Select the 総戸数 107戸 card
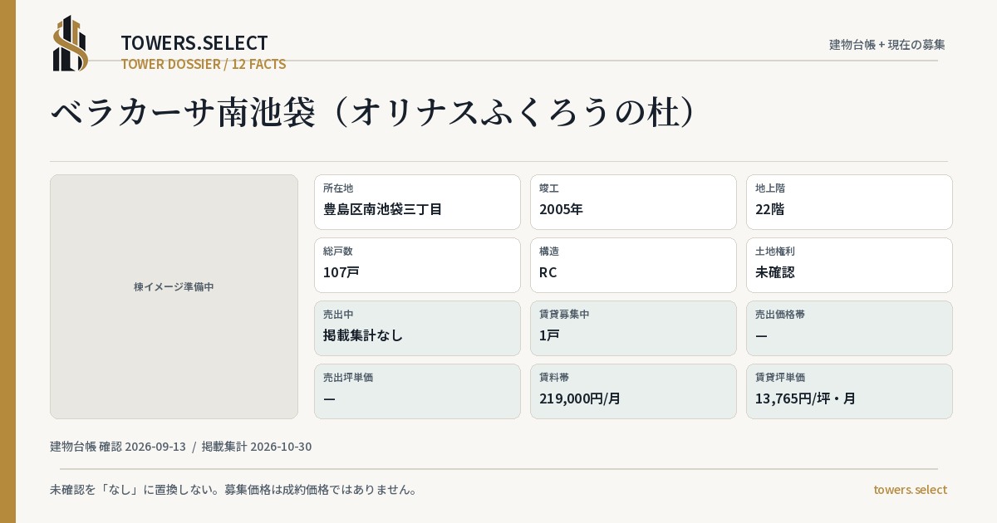 click(x=417, y=265)
